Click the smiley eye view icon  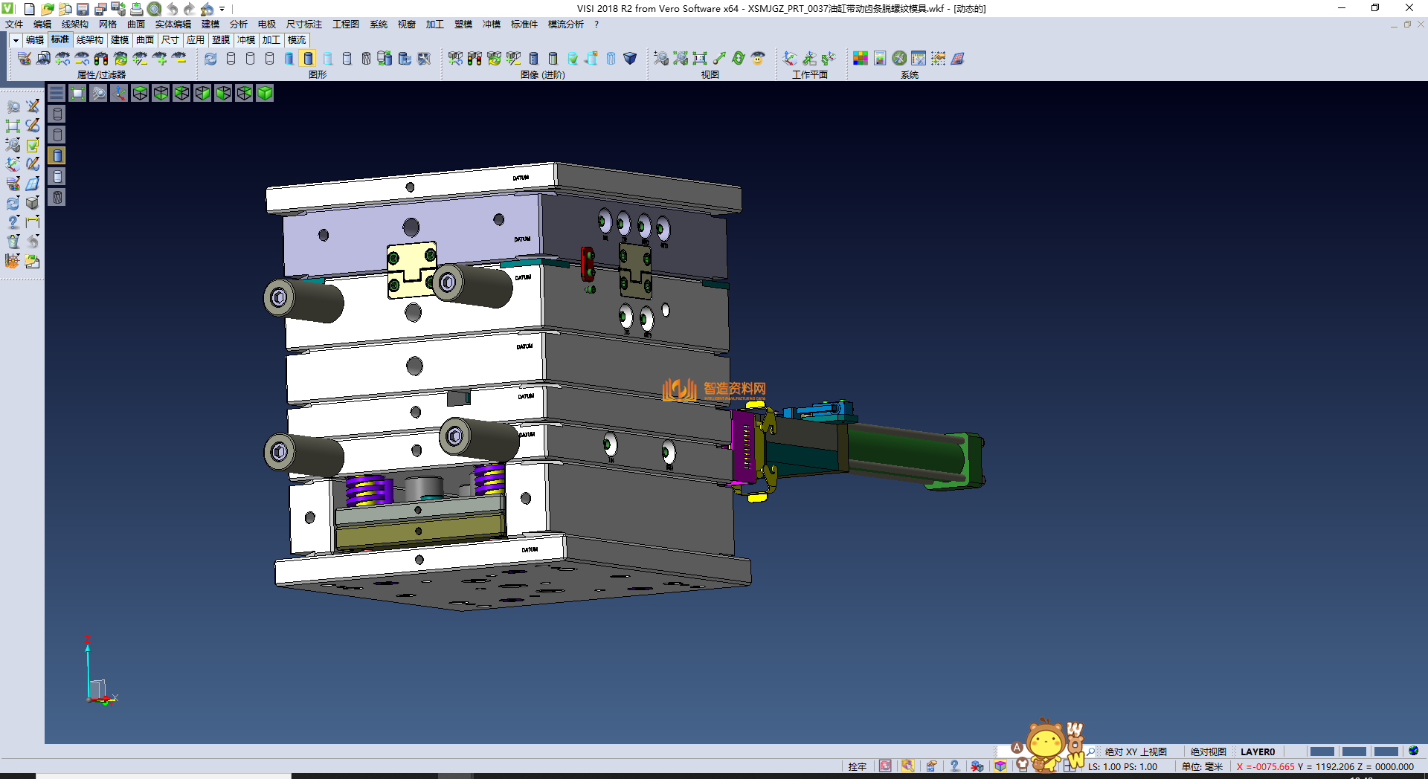(x=758, y=58)
